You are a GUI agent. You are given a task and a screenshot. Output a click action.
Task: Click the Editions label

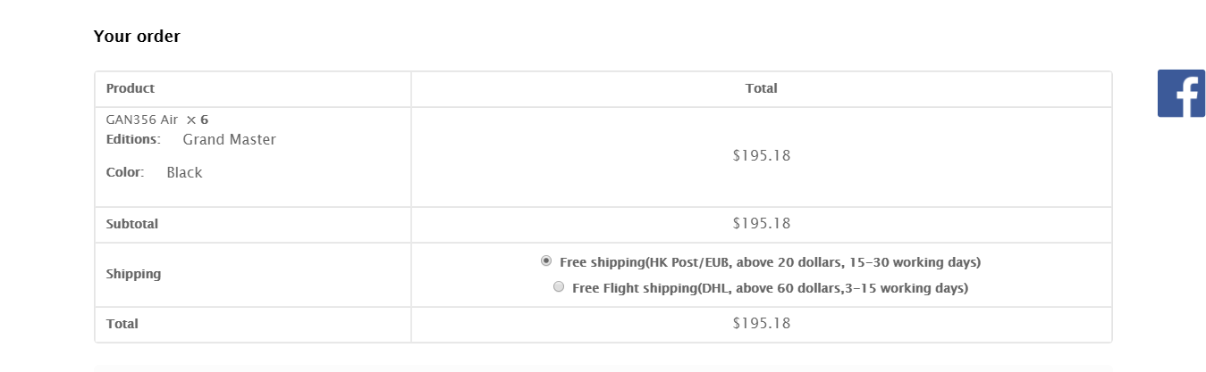[133, 139]
